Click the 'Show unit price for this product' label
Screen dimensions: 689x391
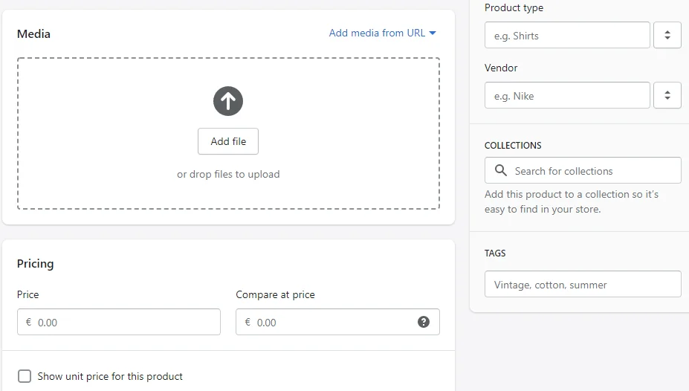(110, 376)
